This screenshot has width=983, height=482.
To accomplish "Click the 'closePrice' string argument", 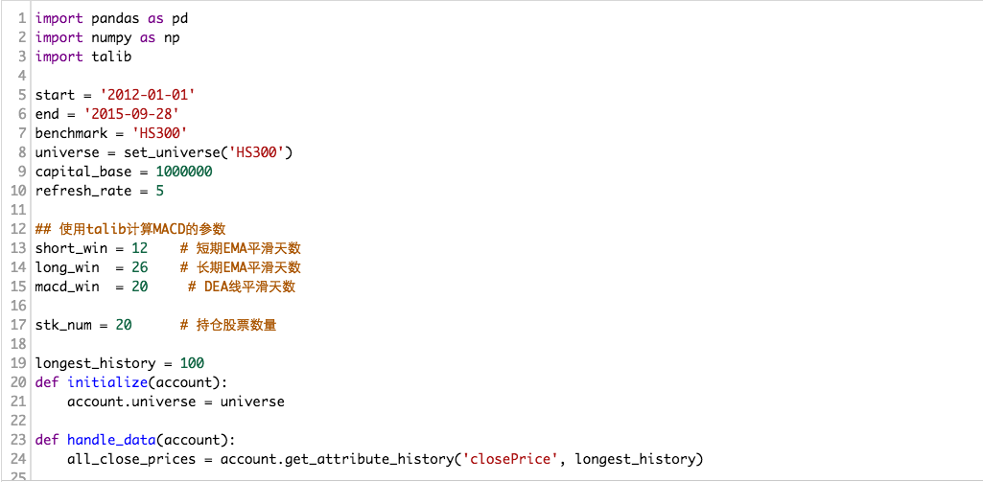I will 510,459.
